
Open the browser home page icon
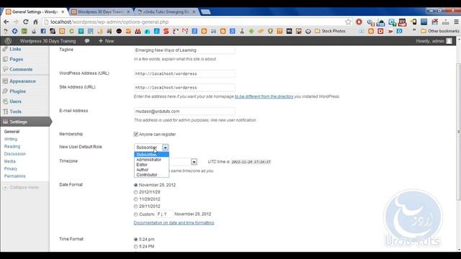(35, 22)
